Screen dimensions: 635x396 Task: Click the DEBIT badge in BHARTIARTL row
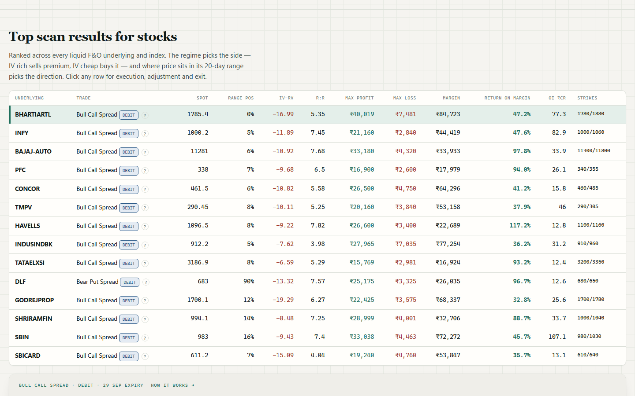click(x=129, y=115)
